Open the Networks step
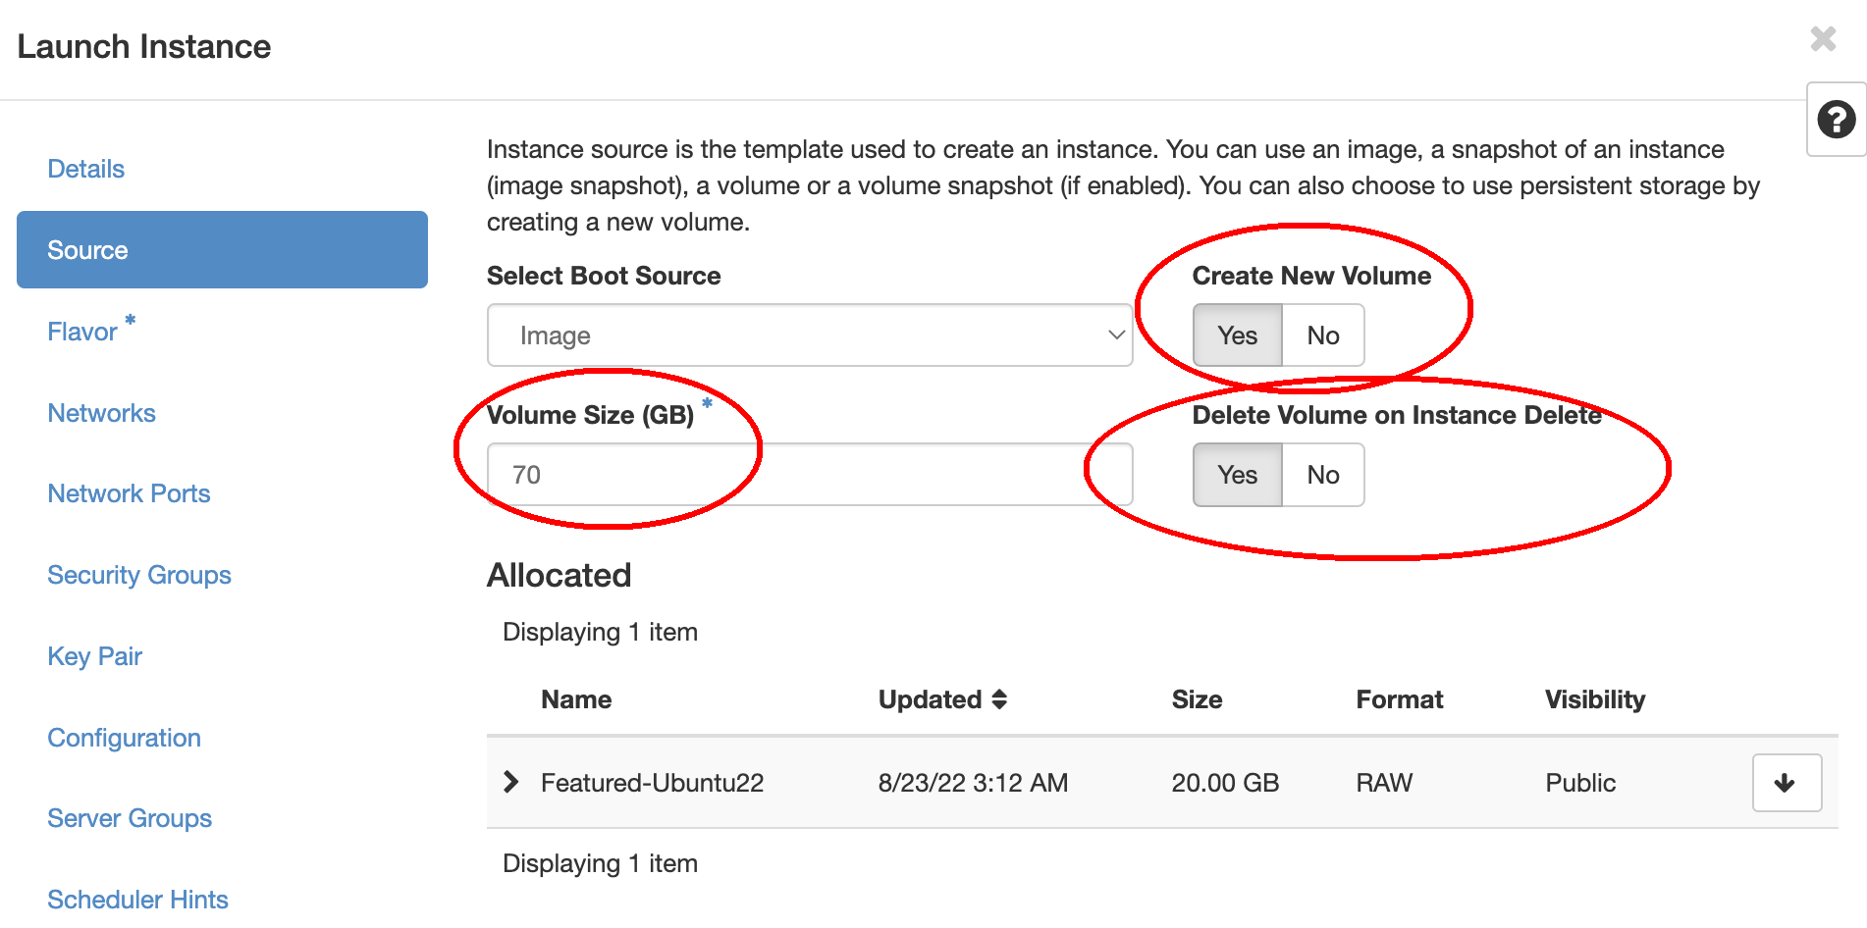 point(101,413)
